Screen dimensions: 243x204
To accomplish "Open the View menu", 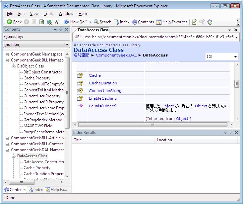I will 34,14.
